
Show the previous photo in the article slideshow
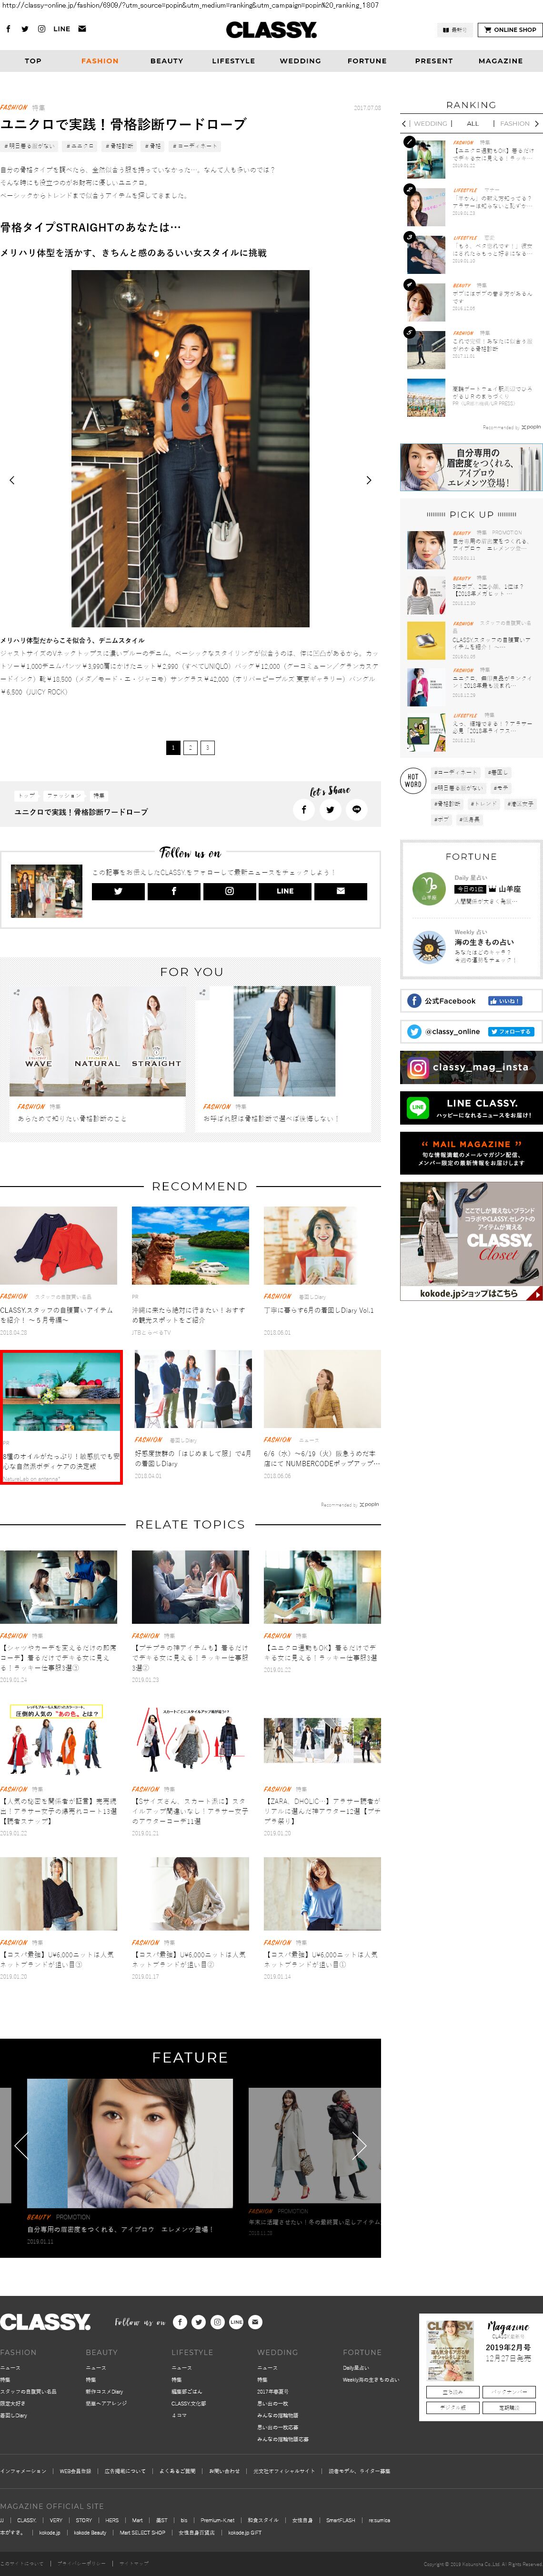pyautogui.click(x=12, y=480)
